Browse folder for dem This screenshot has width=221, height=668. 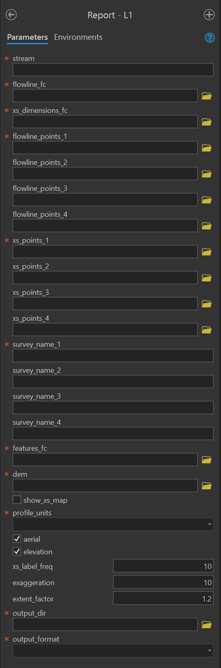(207, 486)
